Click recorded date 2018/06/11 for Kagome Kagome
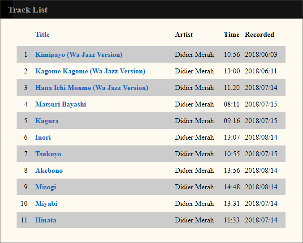The width and height of the screenshot is (303, 243). pyautogui.click(x=261, y=71)
